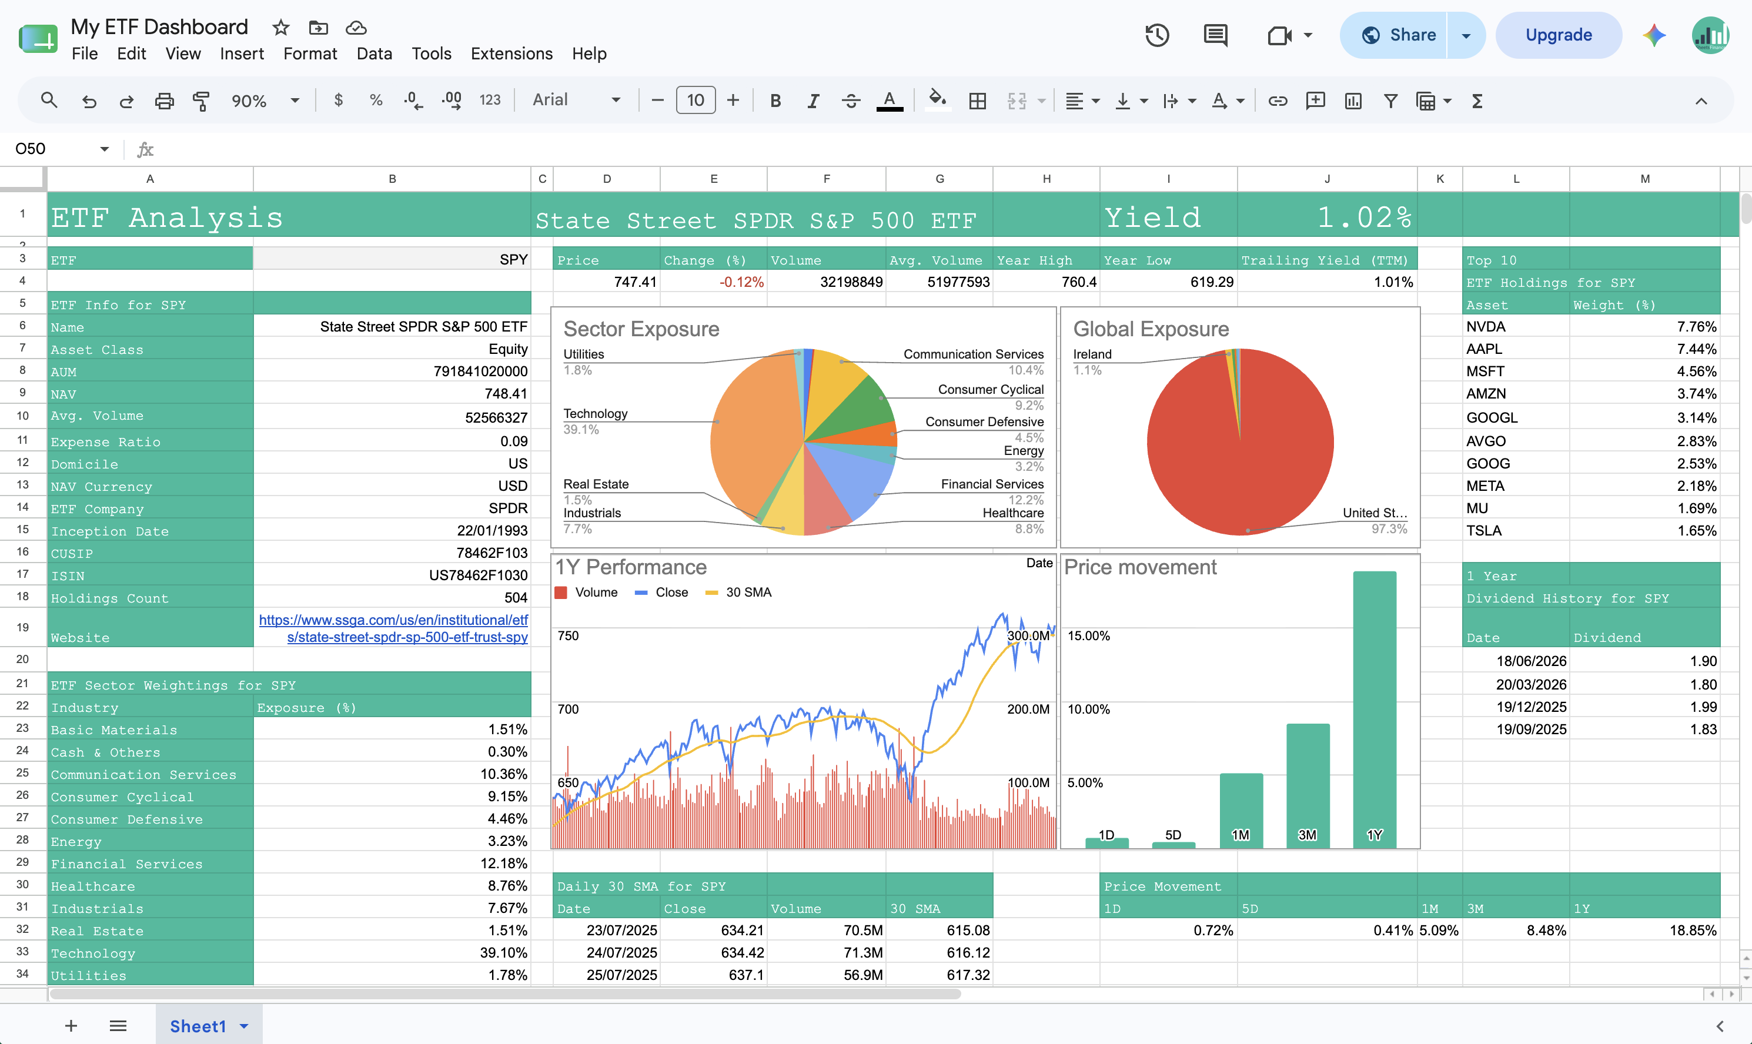
Task: Toggle italic formatting
Action: tap(813, 101)
